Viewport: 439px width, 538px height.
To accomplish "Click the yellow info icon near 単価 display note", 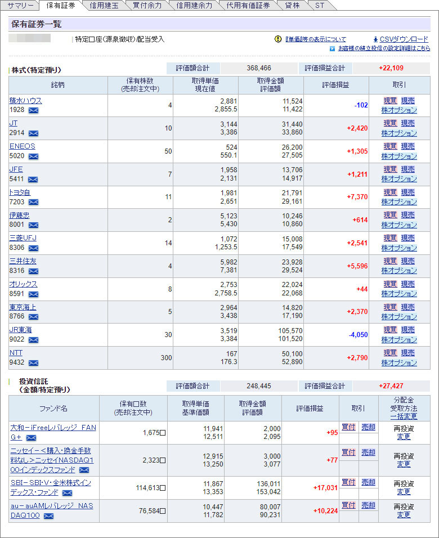I will point(277,39).
